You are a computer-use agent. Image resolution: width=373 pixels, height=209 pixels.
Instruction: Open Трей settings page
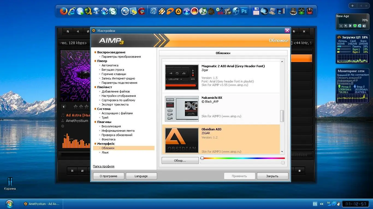pos(105,118)
